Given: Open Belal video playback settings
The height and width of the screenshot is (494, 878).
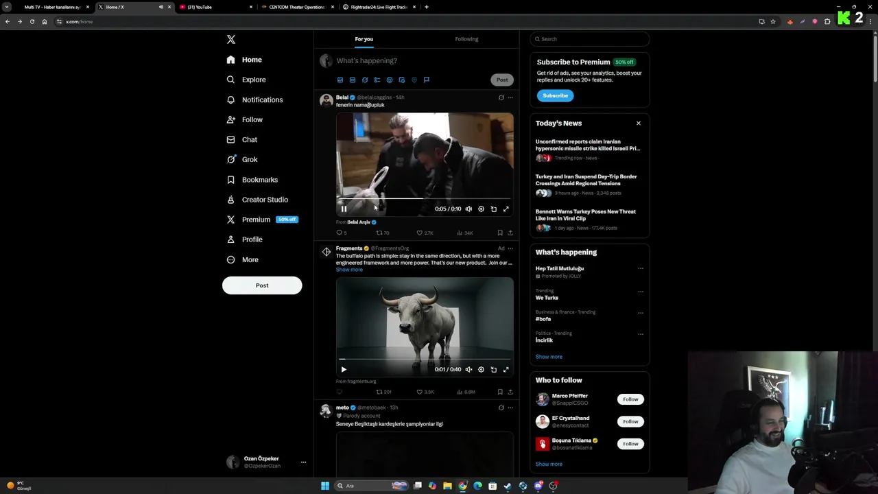Looking at the screenshot, I should 481,209.
